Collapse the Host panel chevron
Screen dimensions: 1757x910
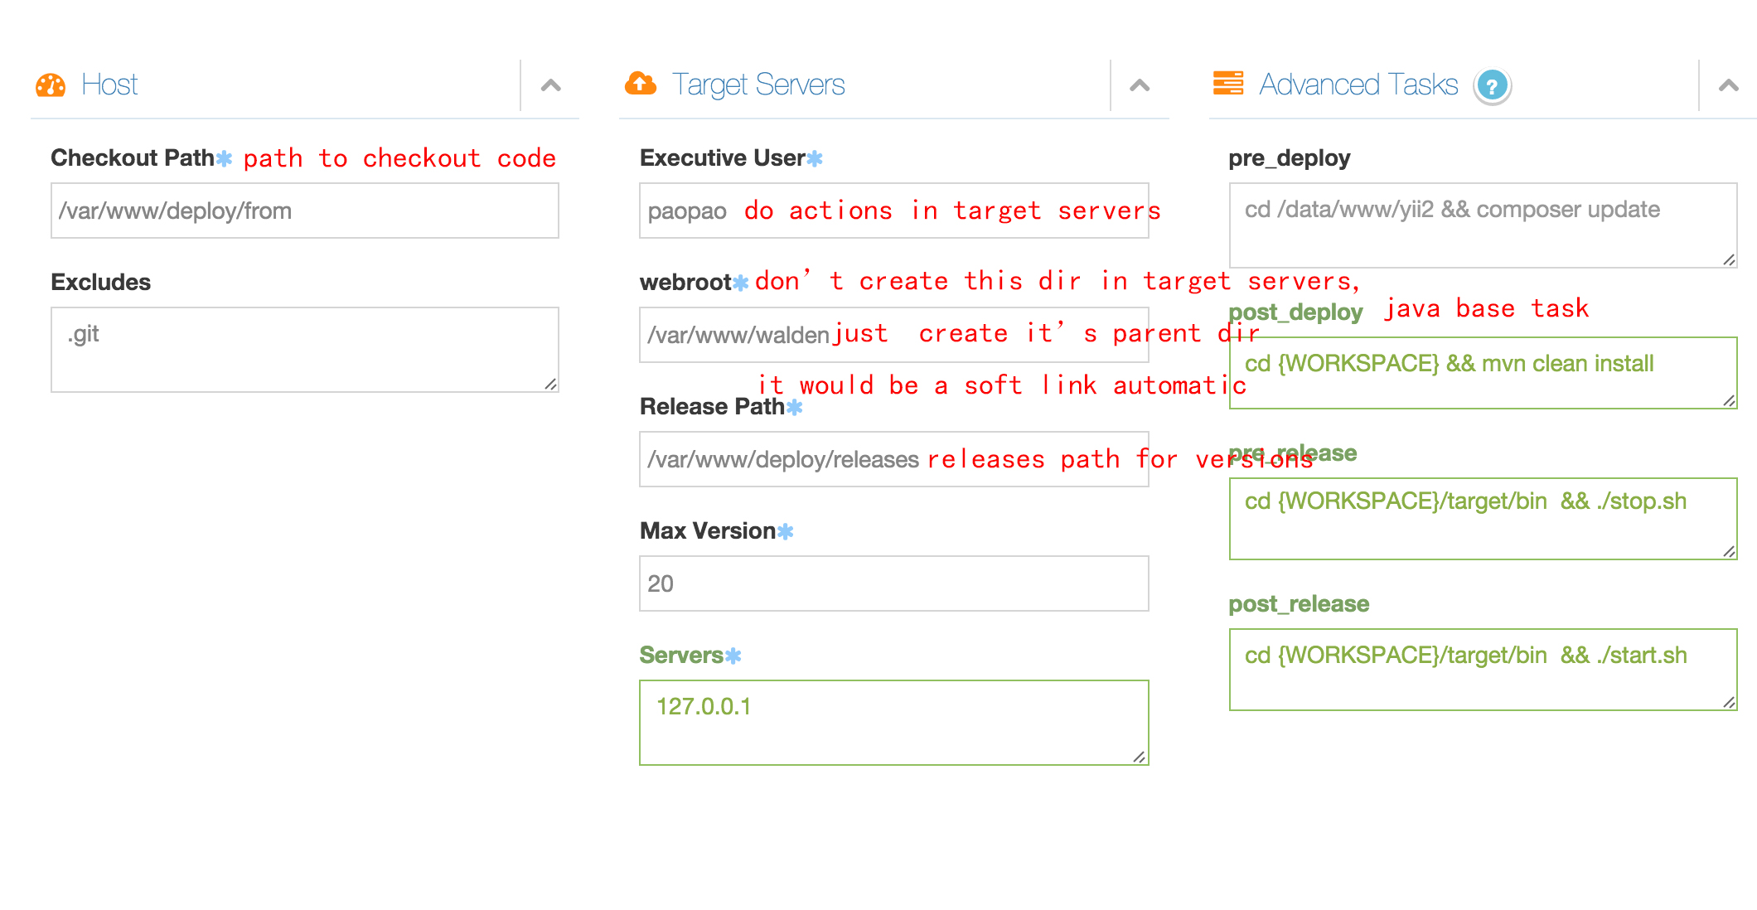pos(550,85)
